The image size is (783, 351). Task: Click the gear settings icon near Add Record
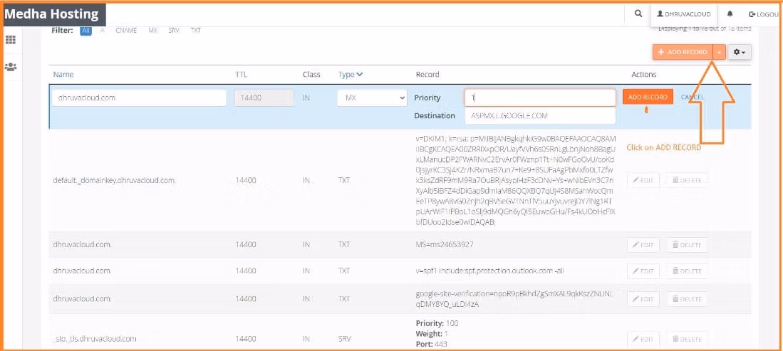pyautogui.click(x=740, y=52)
